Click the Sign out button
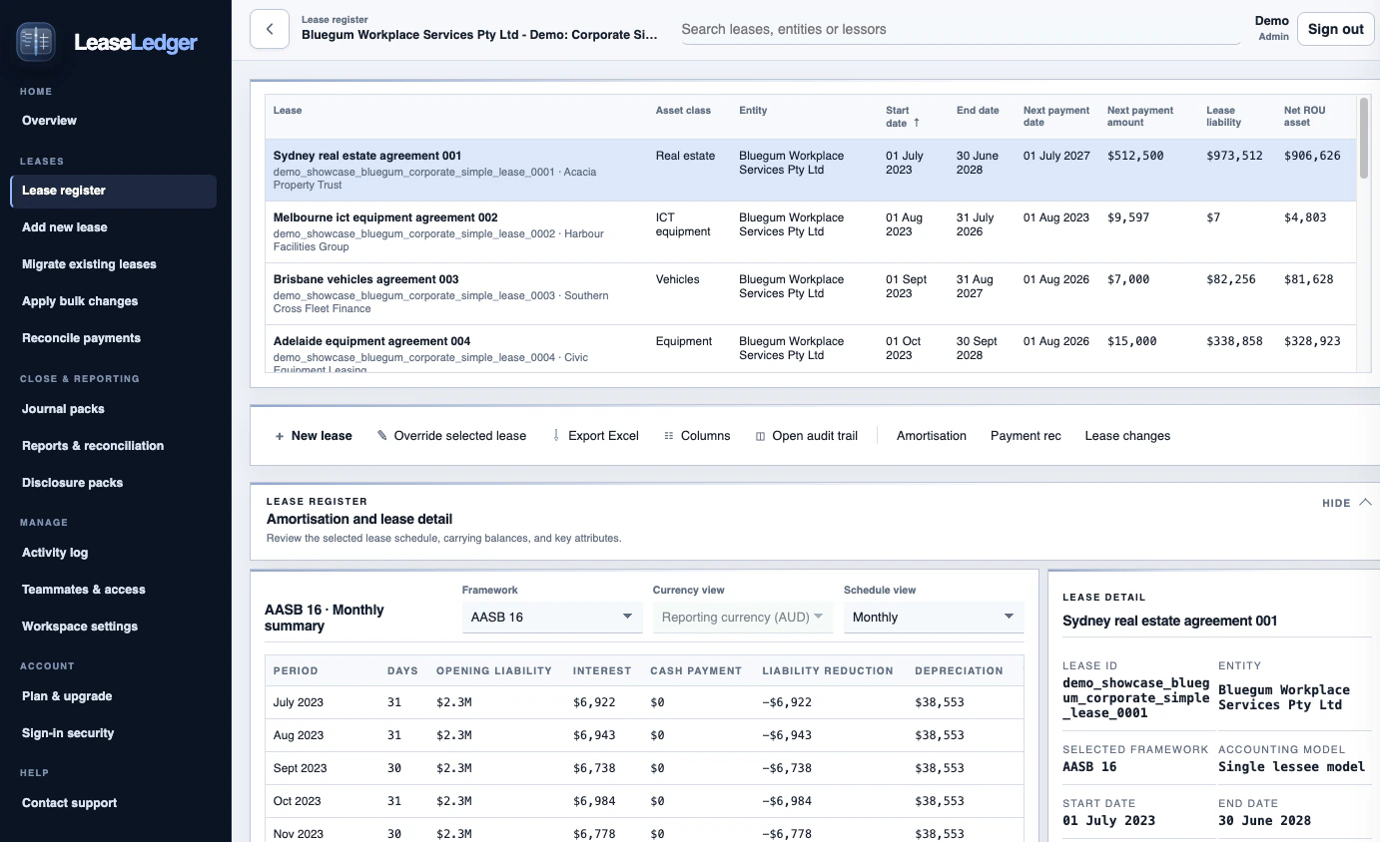The height and width of the screenshot is (842, 1380). pyautogui.click(x=1335, y=29)
